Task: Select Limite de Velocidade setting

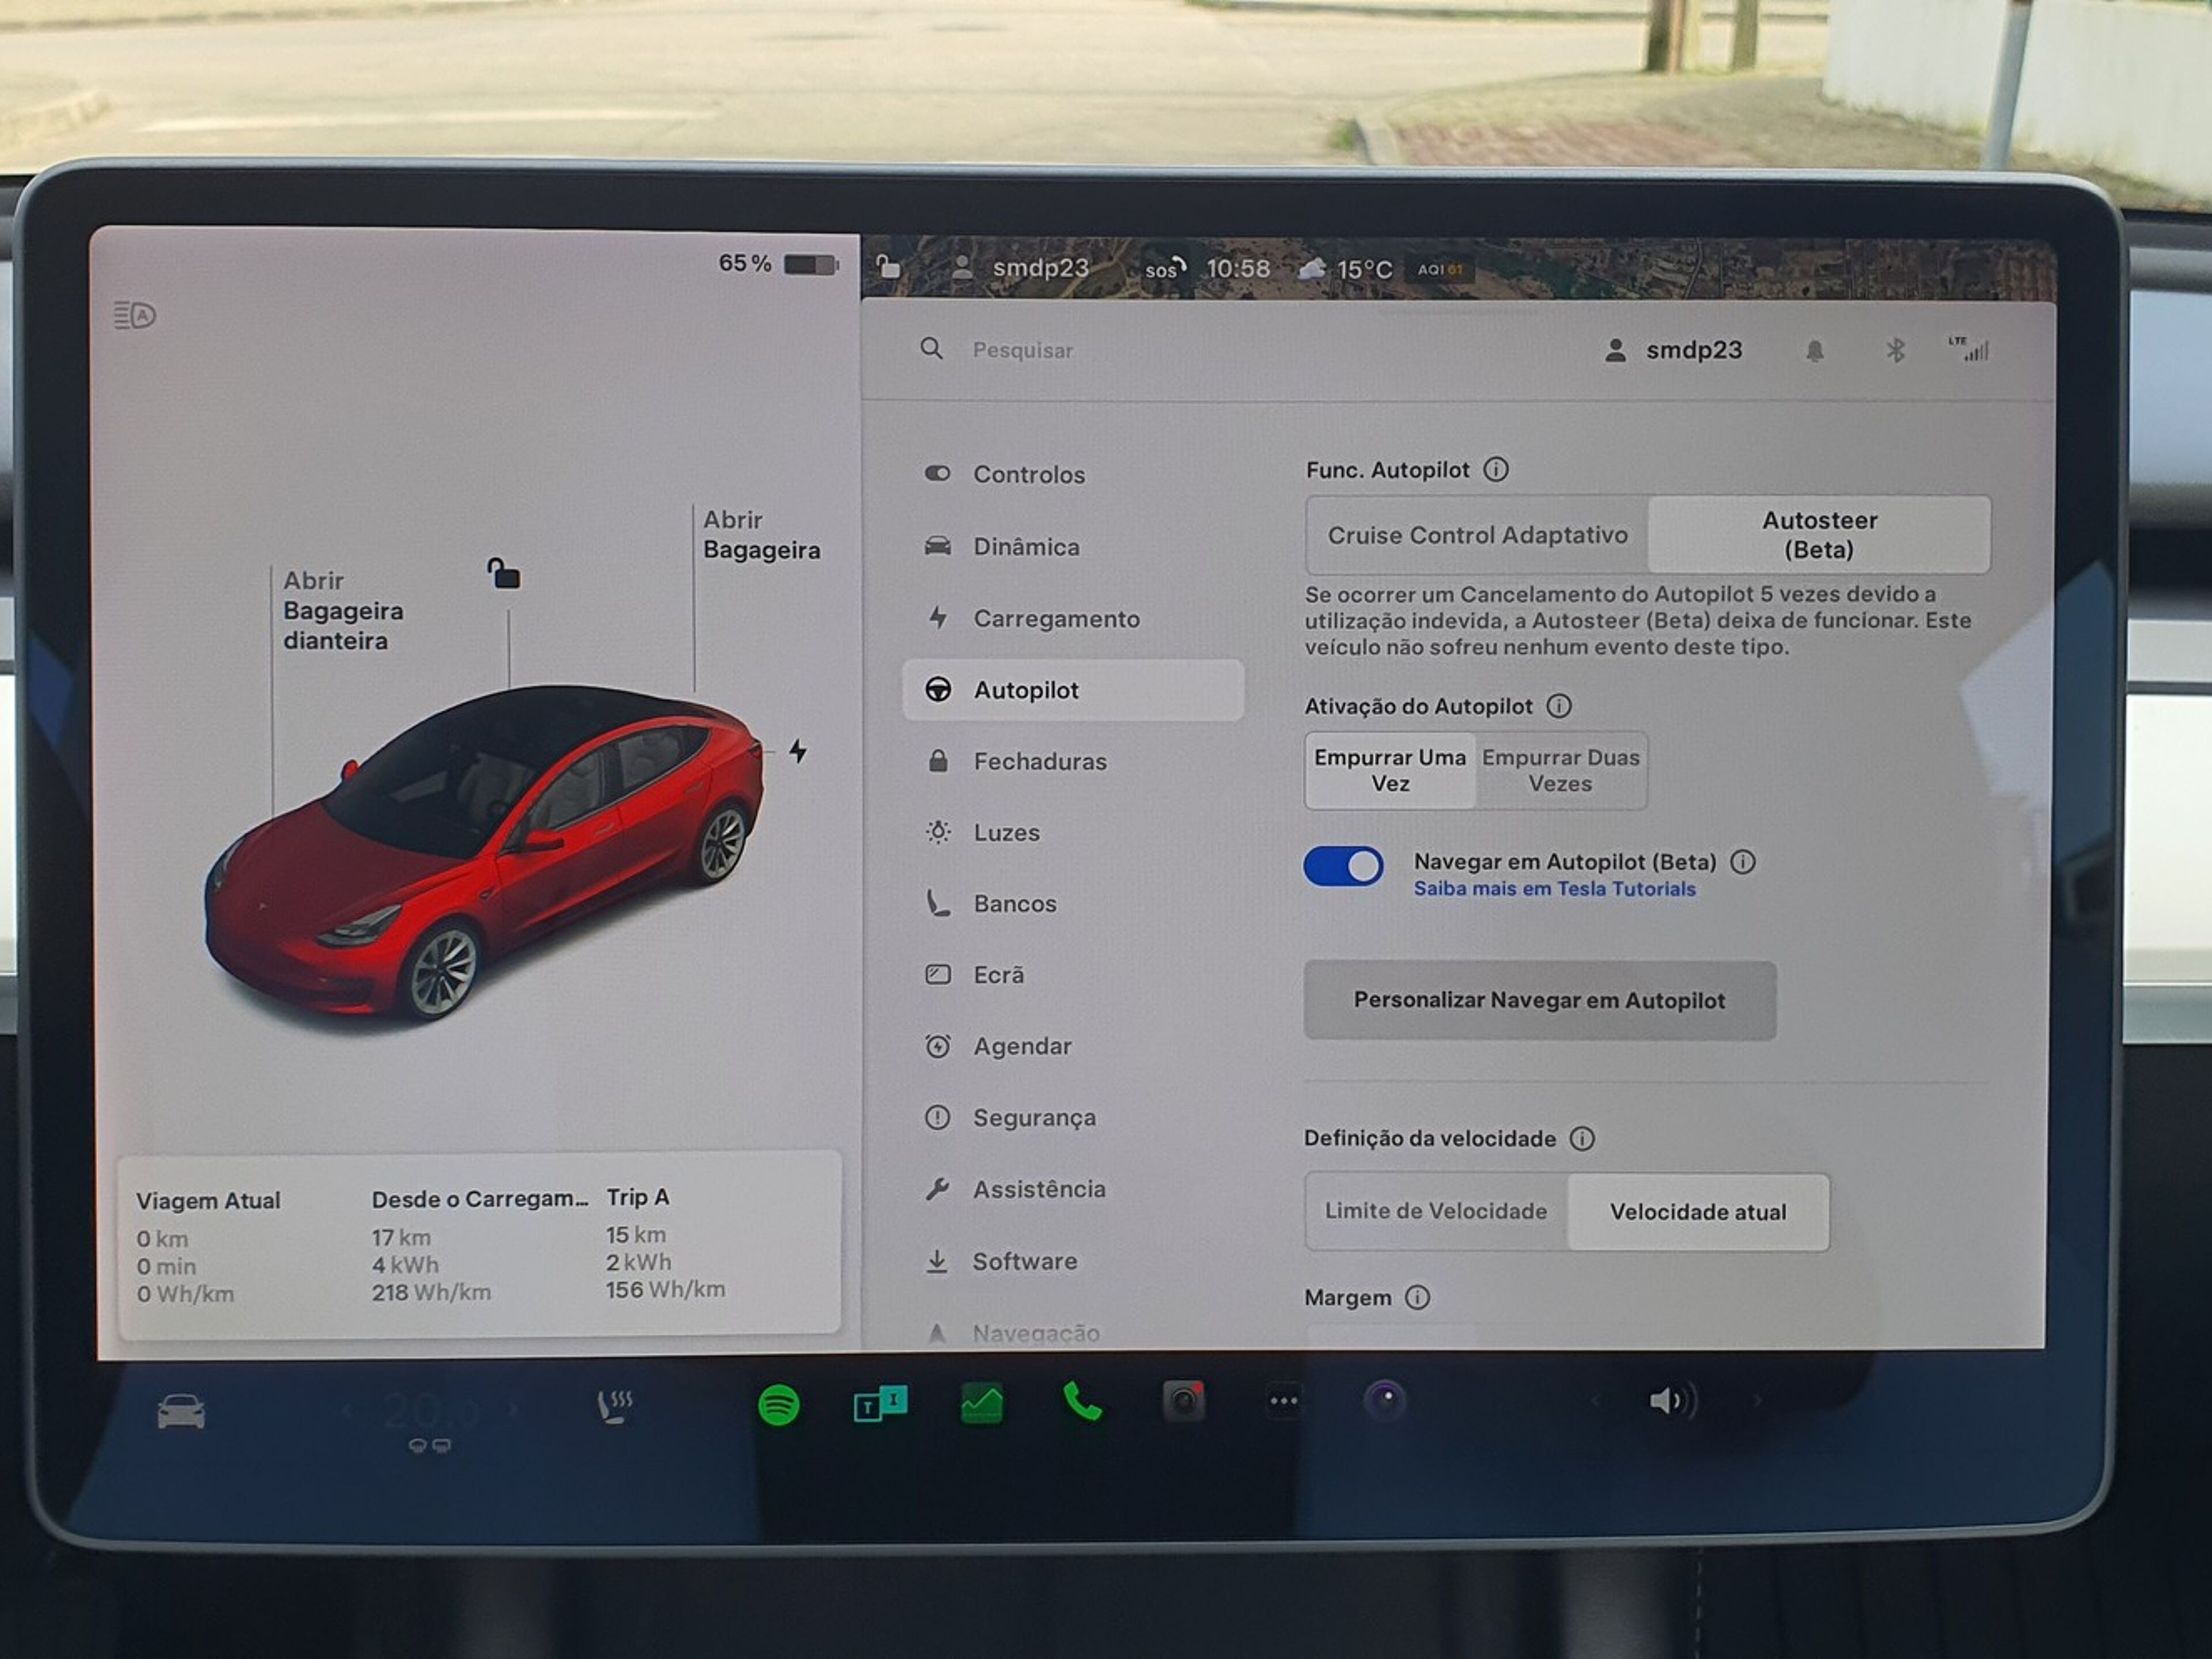Action: tap(1435, 1211)
